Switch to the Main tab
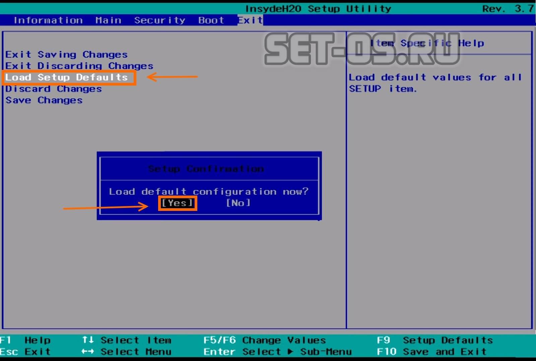The image size is (536, 361). (108, 20)
